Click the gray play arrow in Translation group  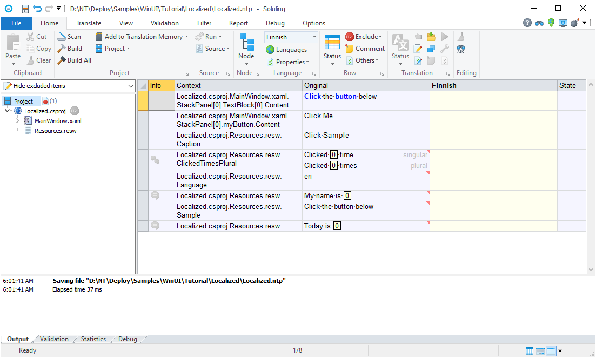(445, 37)
